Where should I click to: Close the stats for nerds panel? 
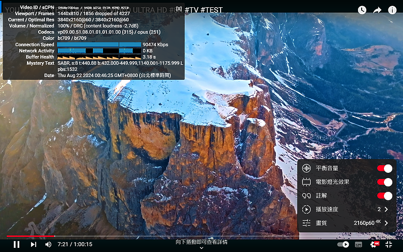(x=179, y=8)
